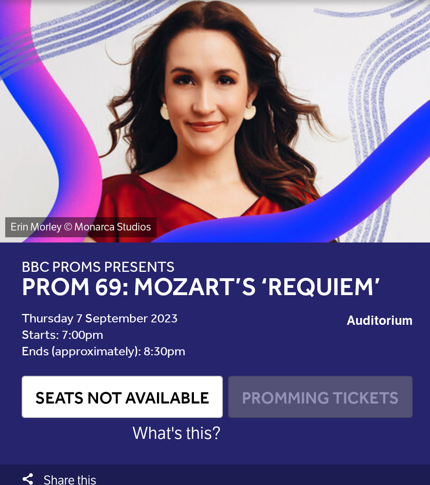Select the Thursday 7 September 2023 date
This screenshot has width=430, height=485.
[100, 318]
